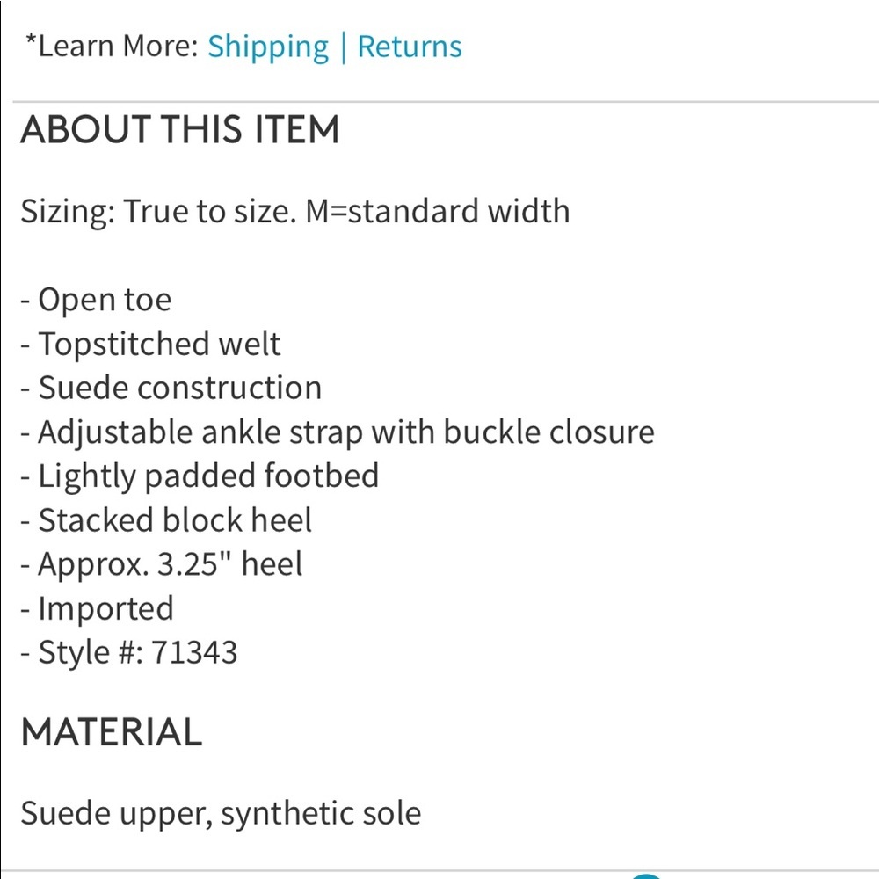Click the 'Style #: 71343' line
Viewport: 879px width, 879px height.
point(129,652)
